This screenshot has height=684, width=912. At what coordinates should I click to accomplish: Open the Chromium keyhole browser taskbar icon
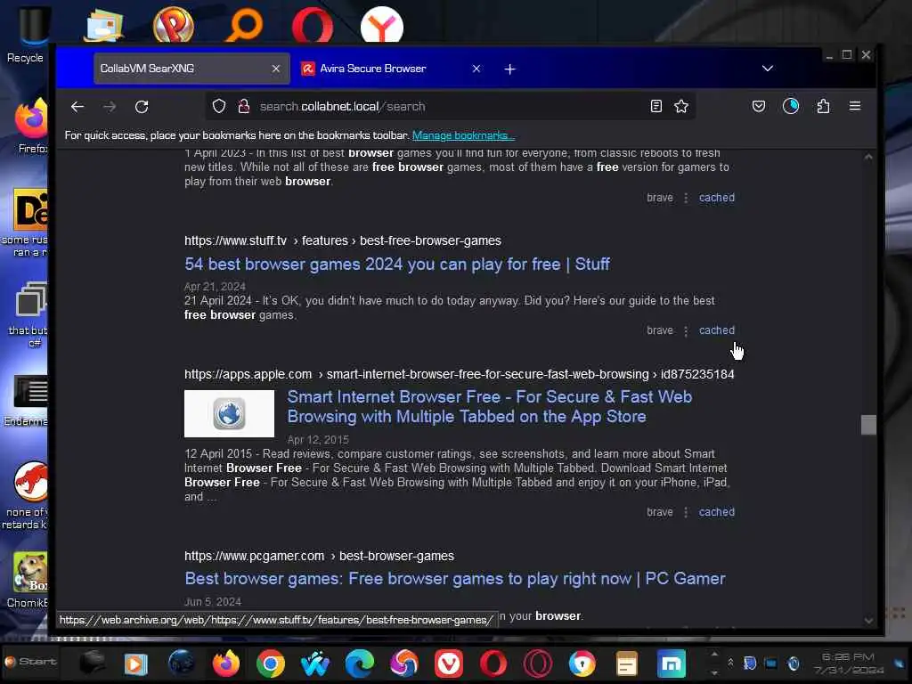pyautogui.click(x=582, y=664)
